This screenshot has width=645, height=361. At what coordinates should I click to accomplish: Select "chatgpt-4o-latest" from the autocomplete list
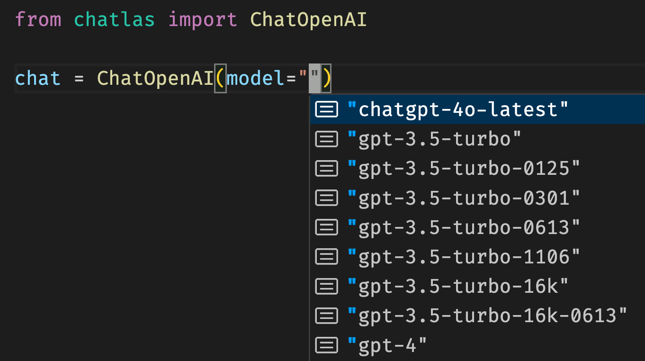click(x=477, y=109)
